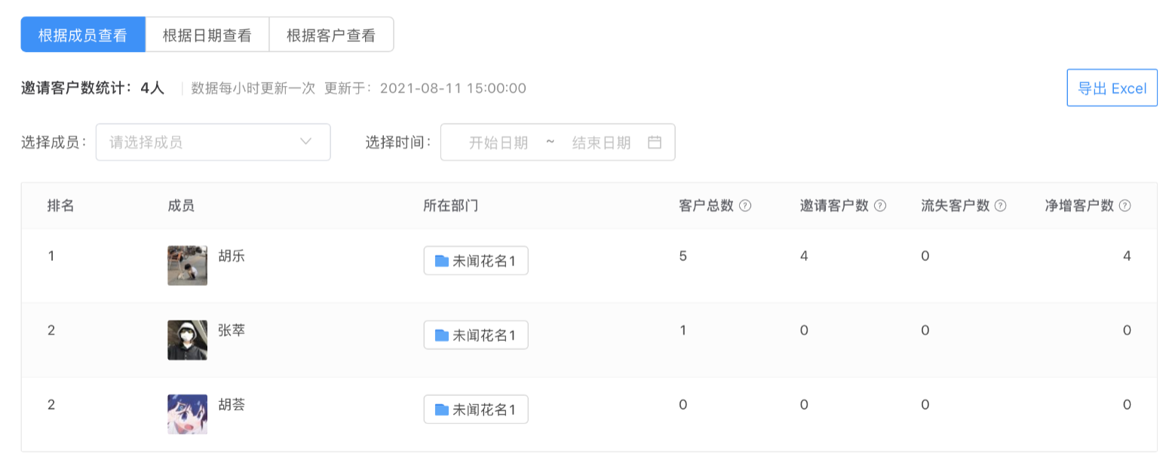Expand member selector via its chevron arrow

click(x=305, y=142)
